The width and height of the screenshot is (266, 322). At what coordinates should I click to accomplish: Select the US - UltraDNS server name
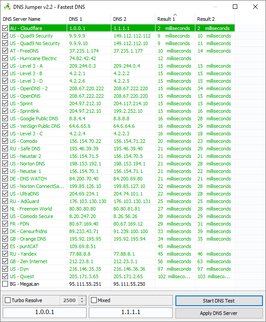point(24,194)
